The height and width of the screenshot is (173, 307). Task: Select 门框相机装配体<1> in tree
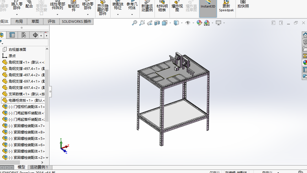(x=23, y=107)
